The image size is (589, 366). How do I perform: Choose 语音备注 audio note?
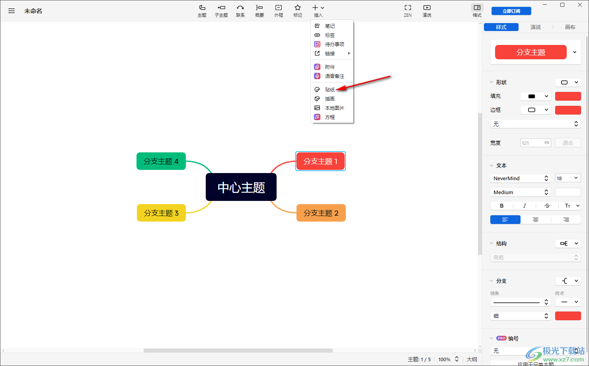point(332,76)
